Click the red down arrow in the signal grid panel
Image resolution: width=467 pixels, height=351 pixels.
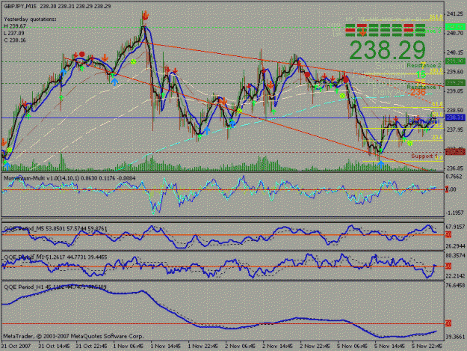click(x=362, y=32)
